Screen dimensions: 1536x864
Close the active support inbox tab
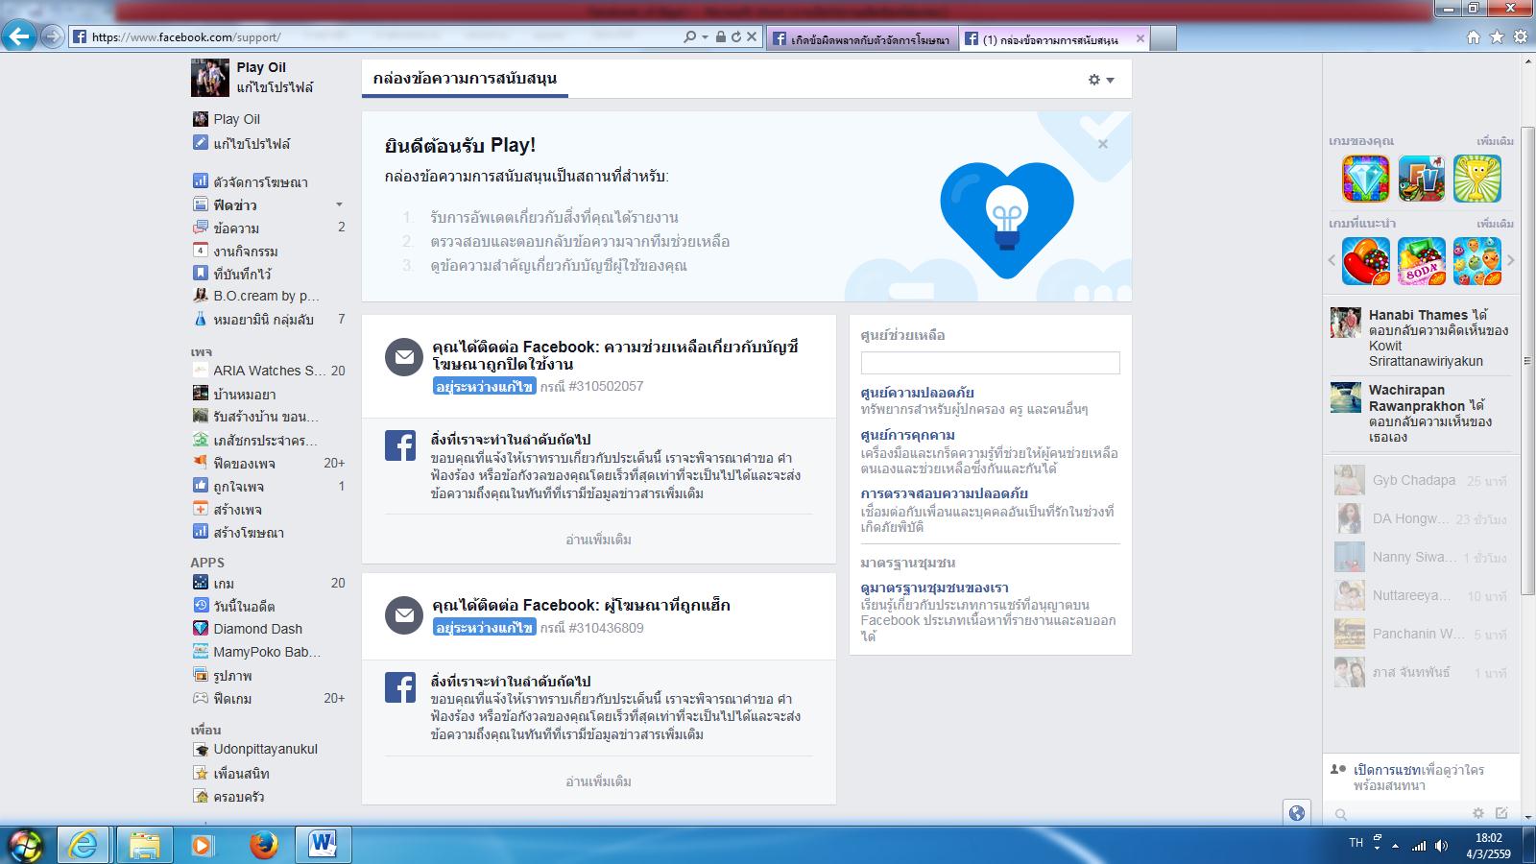point(1140,38)
